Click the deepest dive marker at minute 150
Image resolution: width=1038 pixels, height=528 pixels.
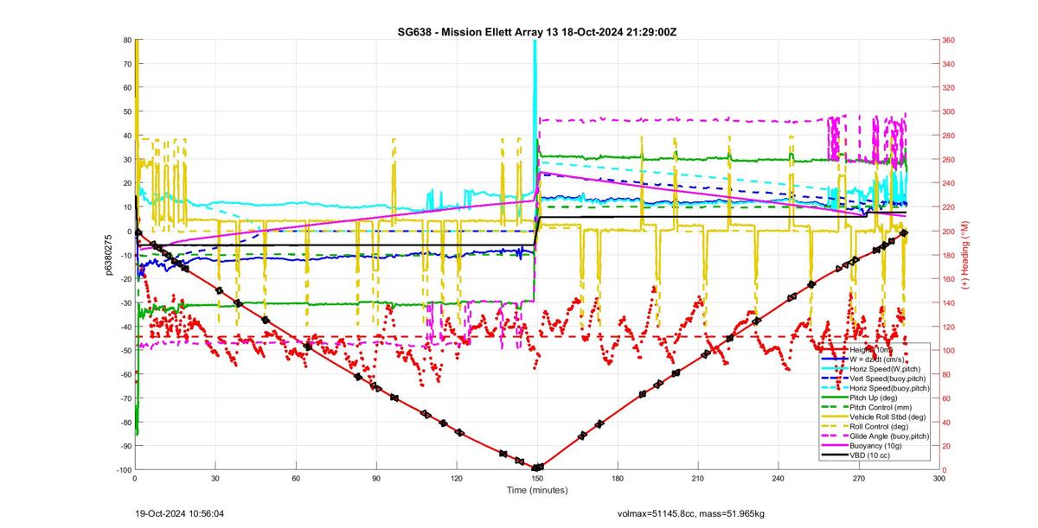[537, 468]
